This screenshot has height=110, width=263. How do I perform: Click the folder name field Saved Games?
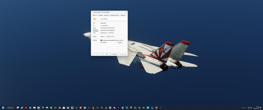point(113,19)
